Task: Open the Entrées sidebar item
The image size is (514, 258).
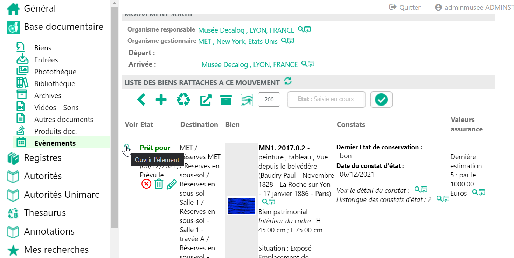Action: pos(46,60)
